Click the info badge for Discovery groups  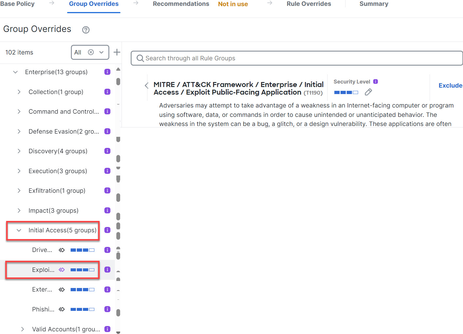pyautogui.click(x=107, y=151)
